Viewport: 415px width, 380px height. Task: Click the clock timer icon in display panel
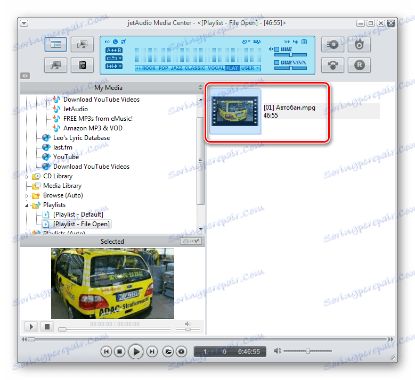115,42
